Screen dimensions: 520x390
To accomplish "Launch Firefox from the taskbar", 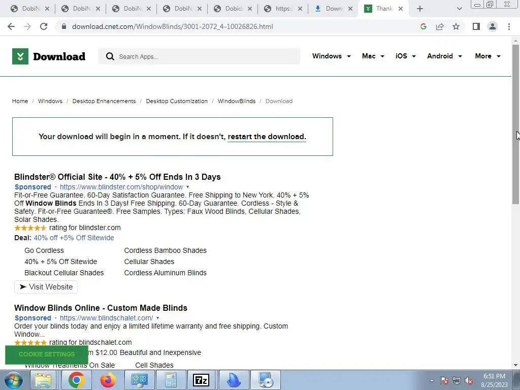I will click(x=108, y=380).
